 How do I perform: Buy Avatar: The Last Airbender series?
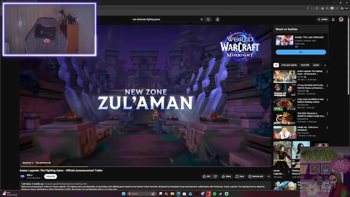tap(301, 52)
